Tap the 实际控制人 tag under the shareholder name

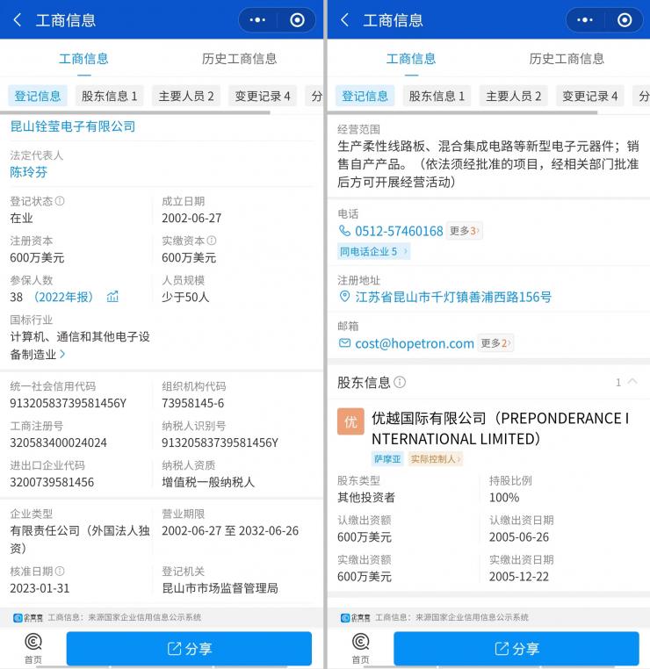pos(435,458)
